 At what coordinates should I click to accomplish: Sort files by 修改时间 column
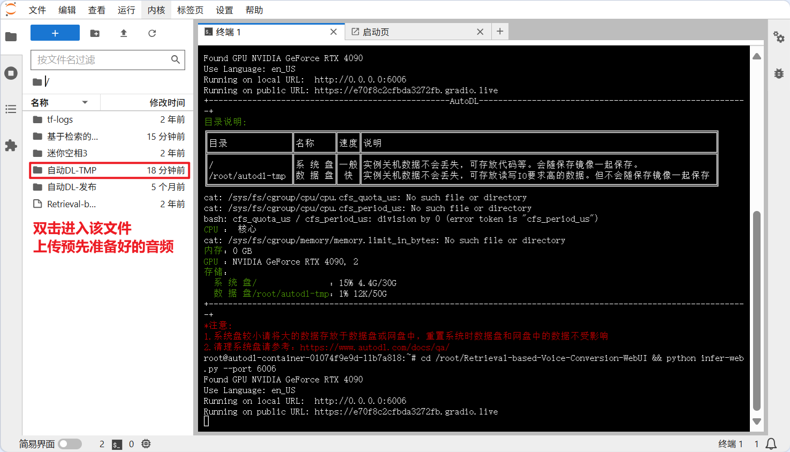click(147, 102)
